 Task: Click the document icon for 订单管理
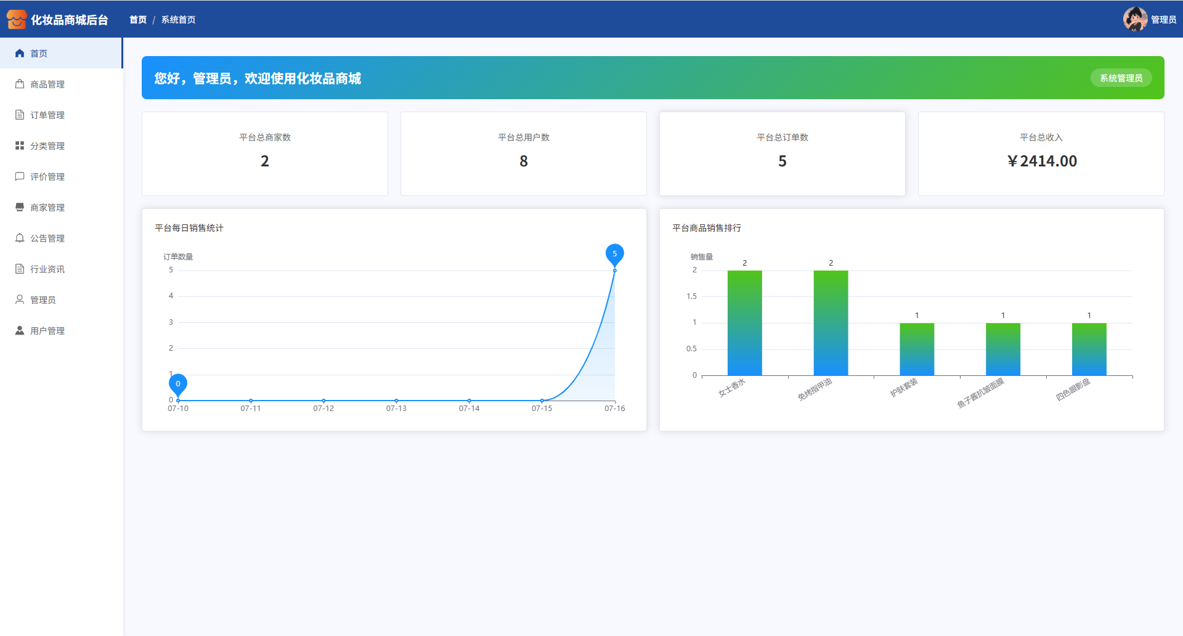(20, 115)
